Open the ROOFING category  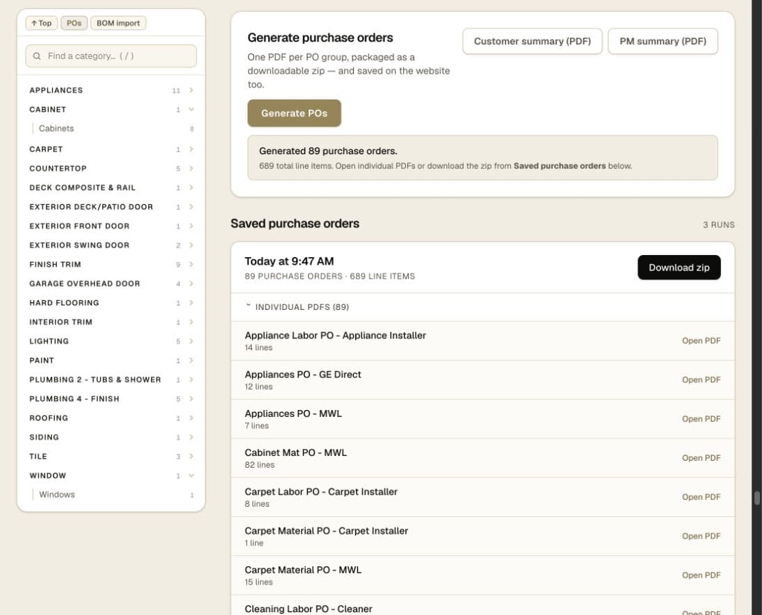111,418
